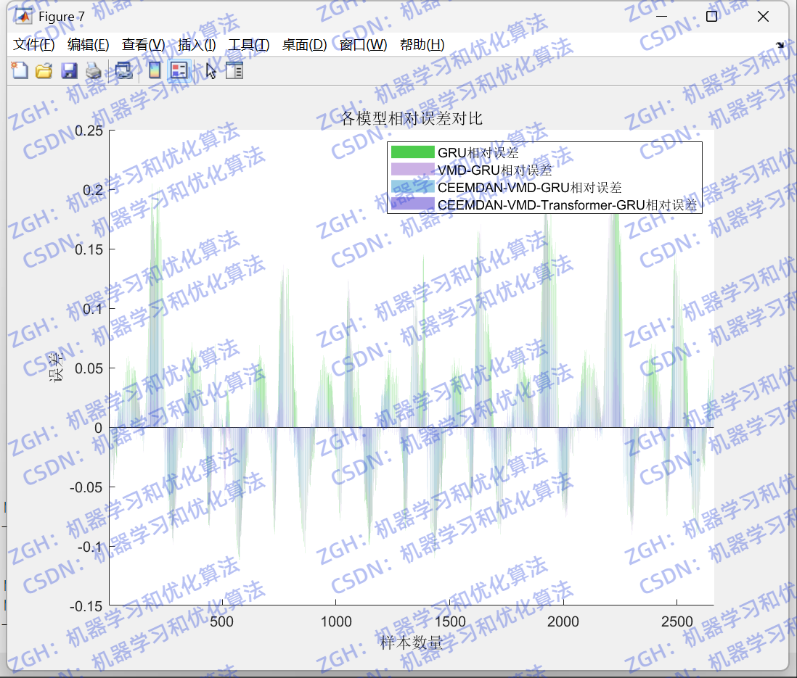Insert a colorbar using the toolbar icon
797x678 pixels.
[x=155, y=70]
